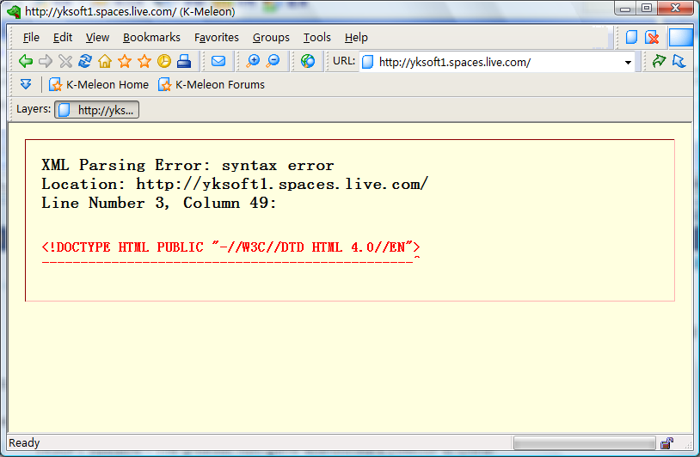The image size is (700, 457).
Task: Expand the bookmarks toolbar blue arrow
Action: (x=26, y=84)
